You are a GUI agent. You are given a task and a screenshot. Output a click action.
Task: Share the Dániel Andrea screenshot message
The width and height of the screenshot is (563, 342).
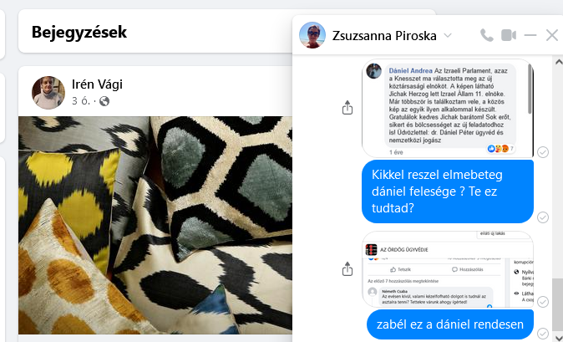coord(347,107)
